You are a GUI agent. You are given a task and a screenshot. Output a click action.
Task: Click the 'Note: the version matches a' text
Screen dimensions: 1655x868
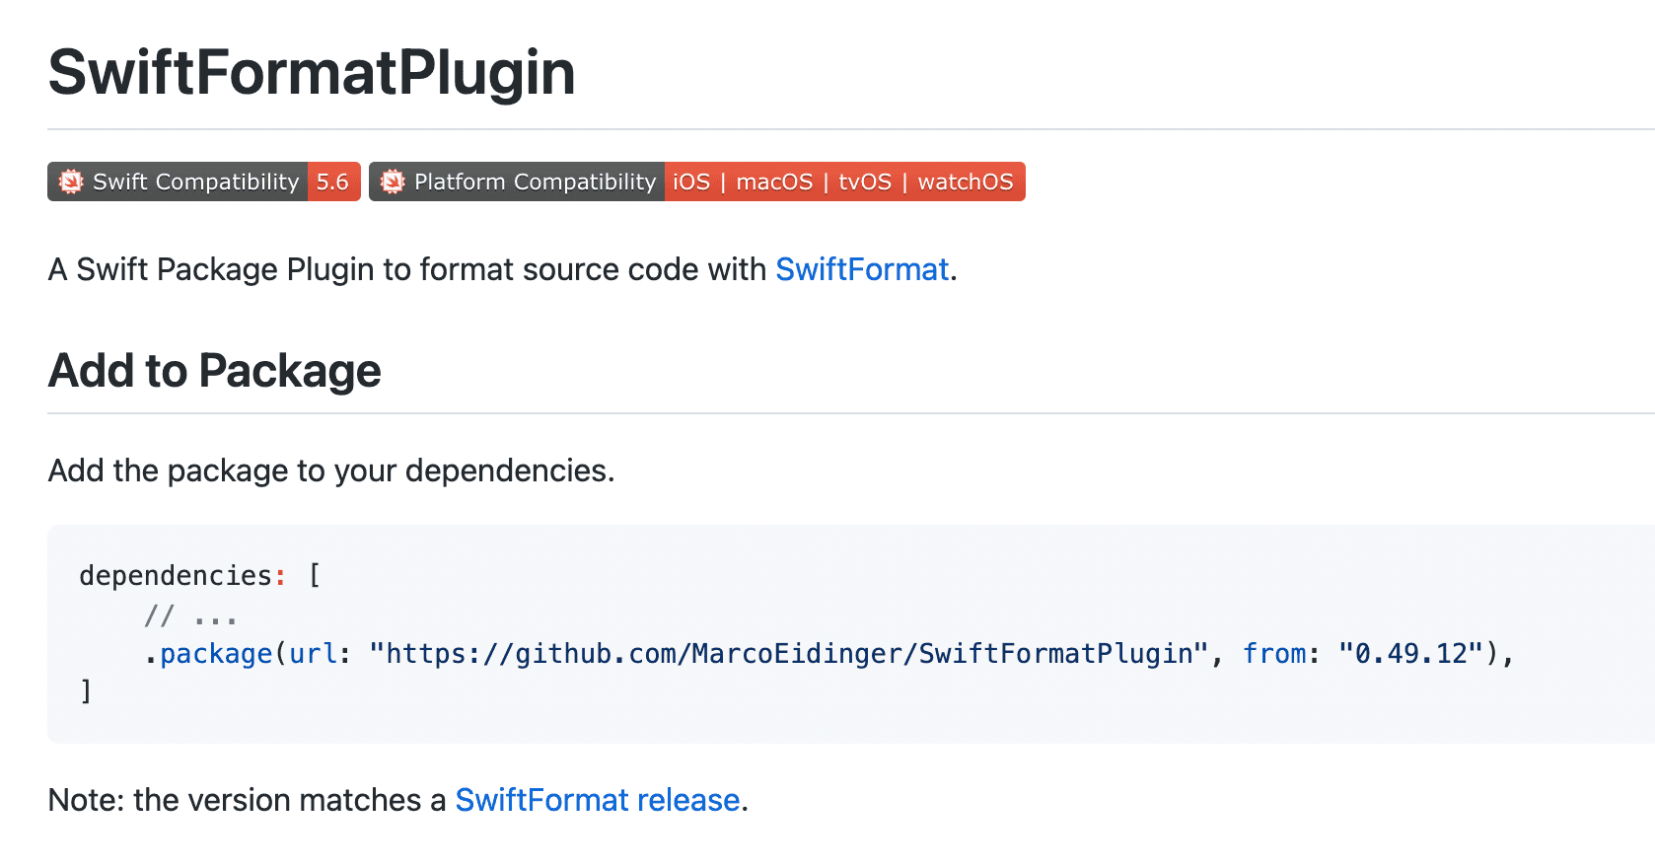[248, 800]
